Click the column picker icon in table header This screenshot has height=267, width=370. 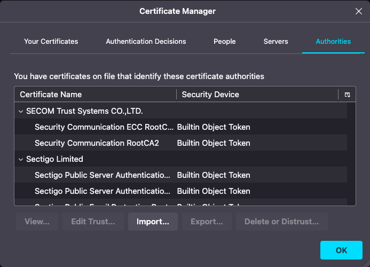(x=347, y=95)
